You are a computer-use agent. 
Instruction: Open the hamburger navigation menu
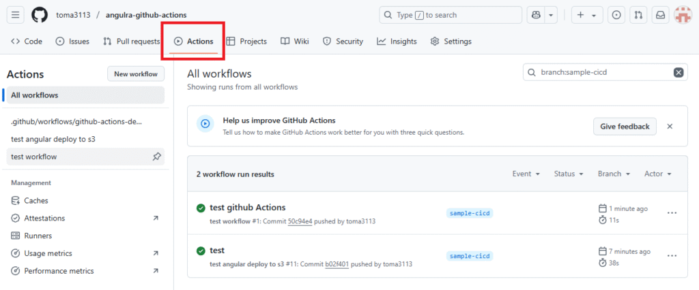(15, 15)
